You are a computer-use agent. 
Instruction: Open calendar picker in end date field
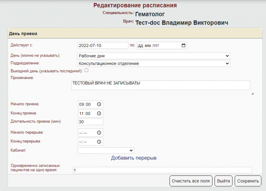pyautogui.click(x=183, y=45)
